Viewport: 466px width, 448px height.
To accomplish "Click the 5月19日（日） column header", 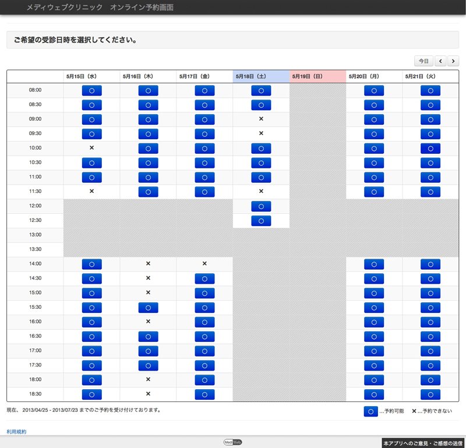I will click(x=317, y=76).
